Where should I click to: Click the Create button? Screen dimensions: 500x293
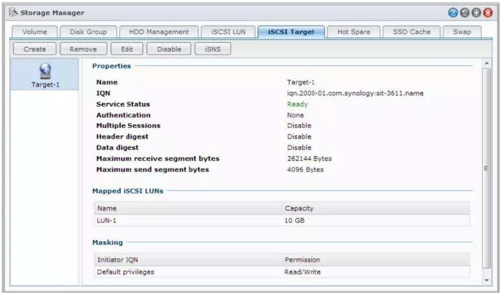35,49
